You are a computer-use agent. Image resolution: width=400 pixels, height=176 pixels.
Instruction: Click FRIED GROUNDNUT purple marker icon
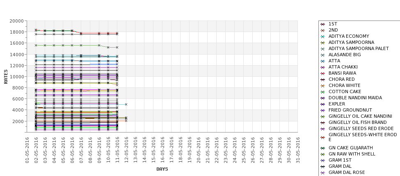tap(323, 110)
